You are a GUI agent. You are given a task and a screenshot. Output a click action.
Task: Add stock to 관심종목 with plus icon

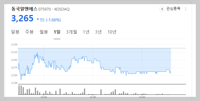pos(162,9)
